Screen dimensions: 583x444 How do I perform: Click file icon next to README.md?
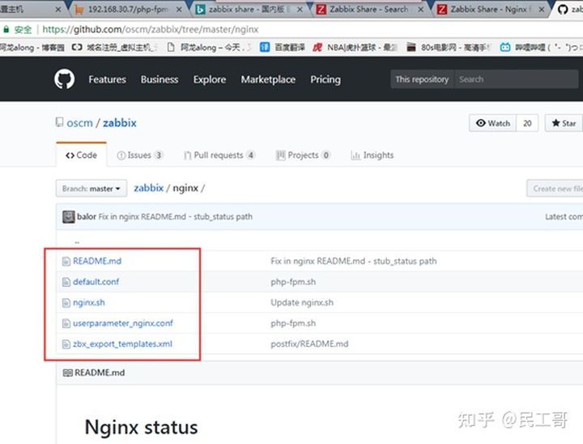66,262
